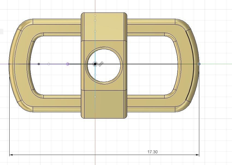Select the upper face of the center block
This screenshot has height=165, width=232.
coord(104,27)
